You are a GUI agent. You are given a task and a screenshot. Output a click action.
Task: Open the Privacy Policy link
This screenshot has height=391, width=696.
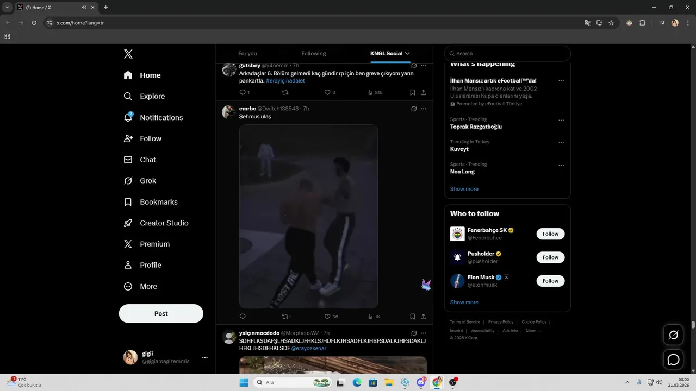click(x=501, y=322)
